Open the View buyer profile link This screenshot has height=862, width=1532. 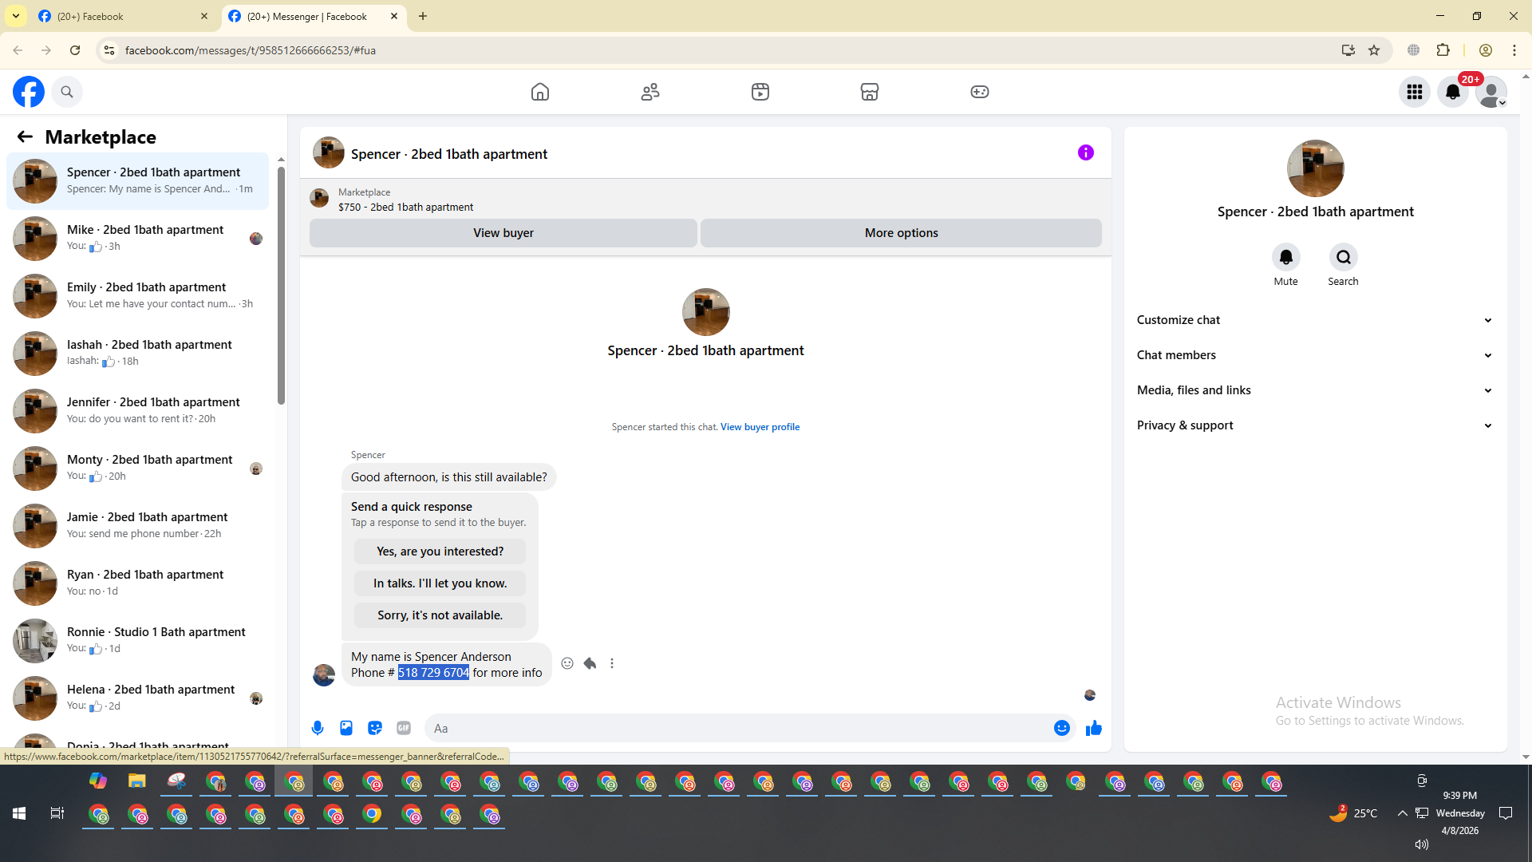(x=760, y=427)
